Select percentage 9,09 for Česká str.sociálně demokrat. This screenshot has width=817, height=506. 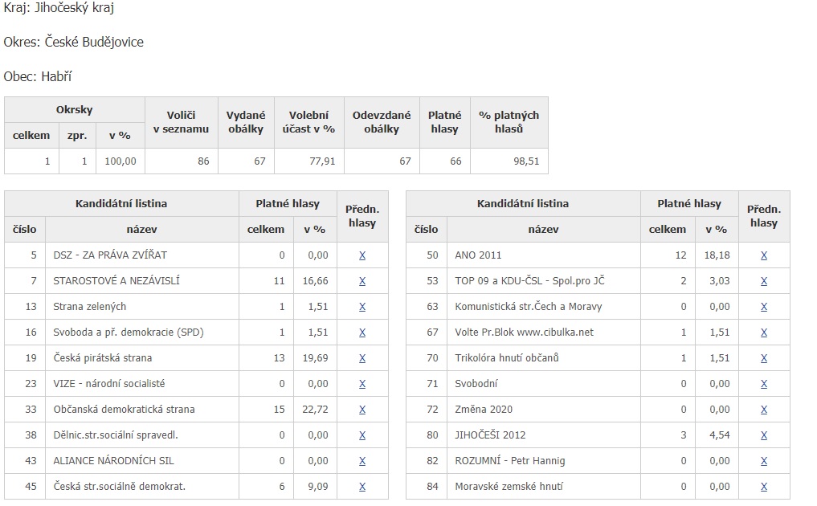coord(318,487)
